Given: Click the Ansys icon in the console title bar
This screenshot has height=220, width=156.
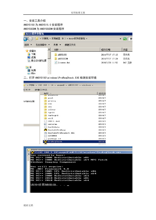Looking at the screenshot, I should click(x=32, y=152).
